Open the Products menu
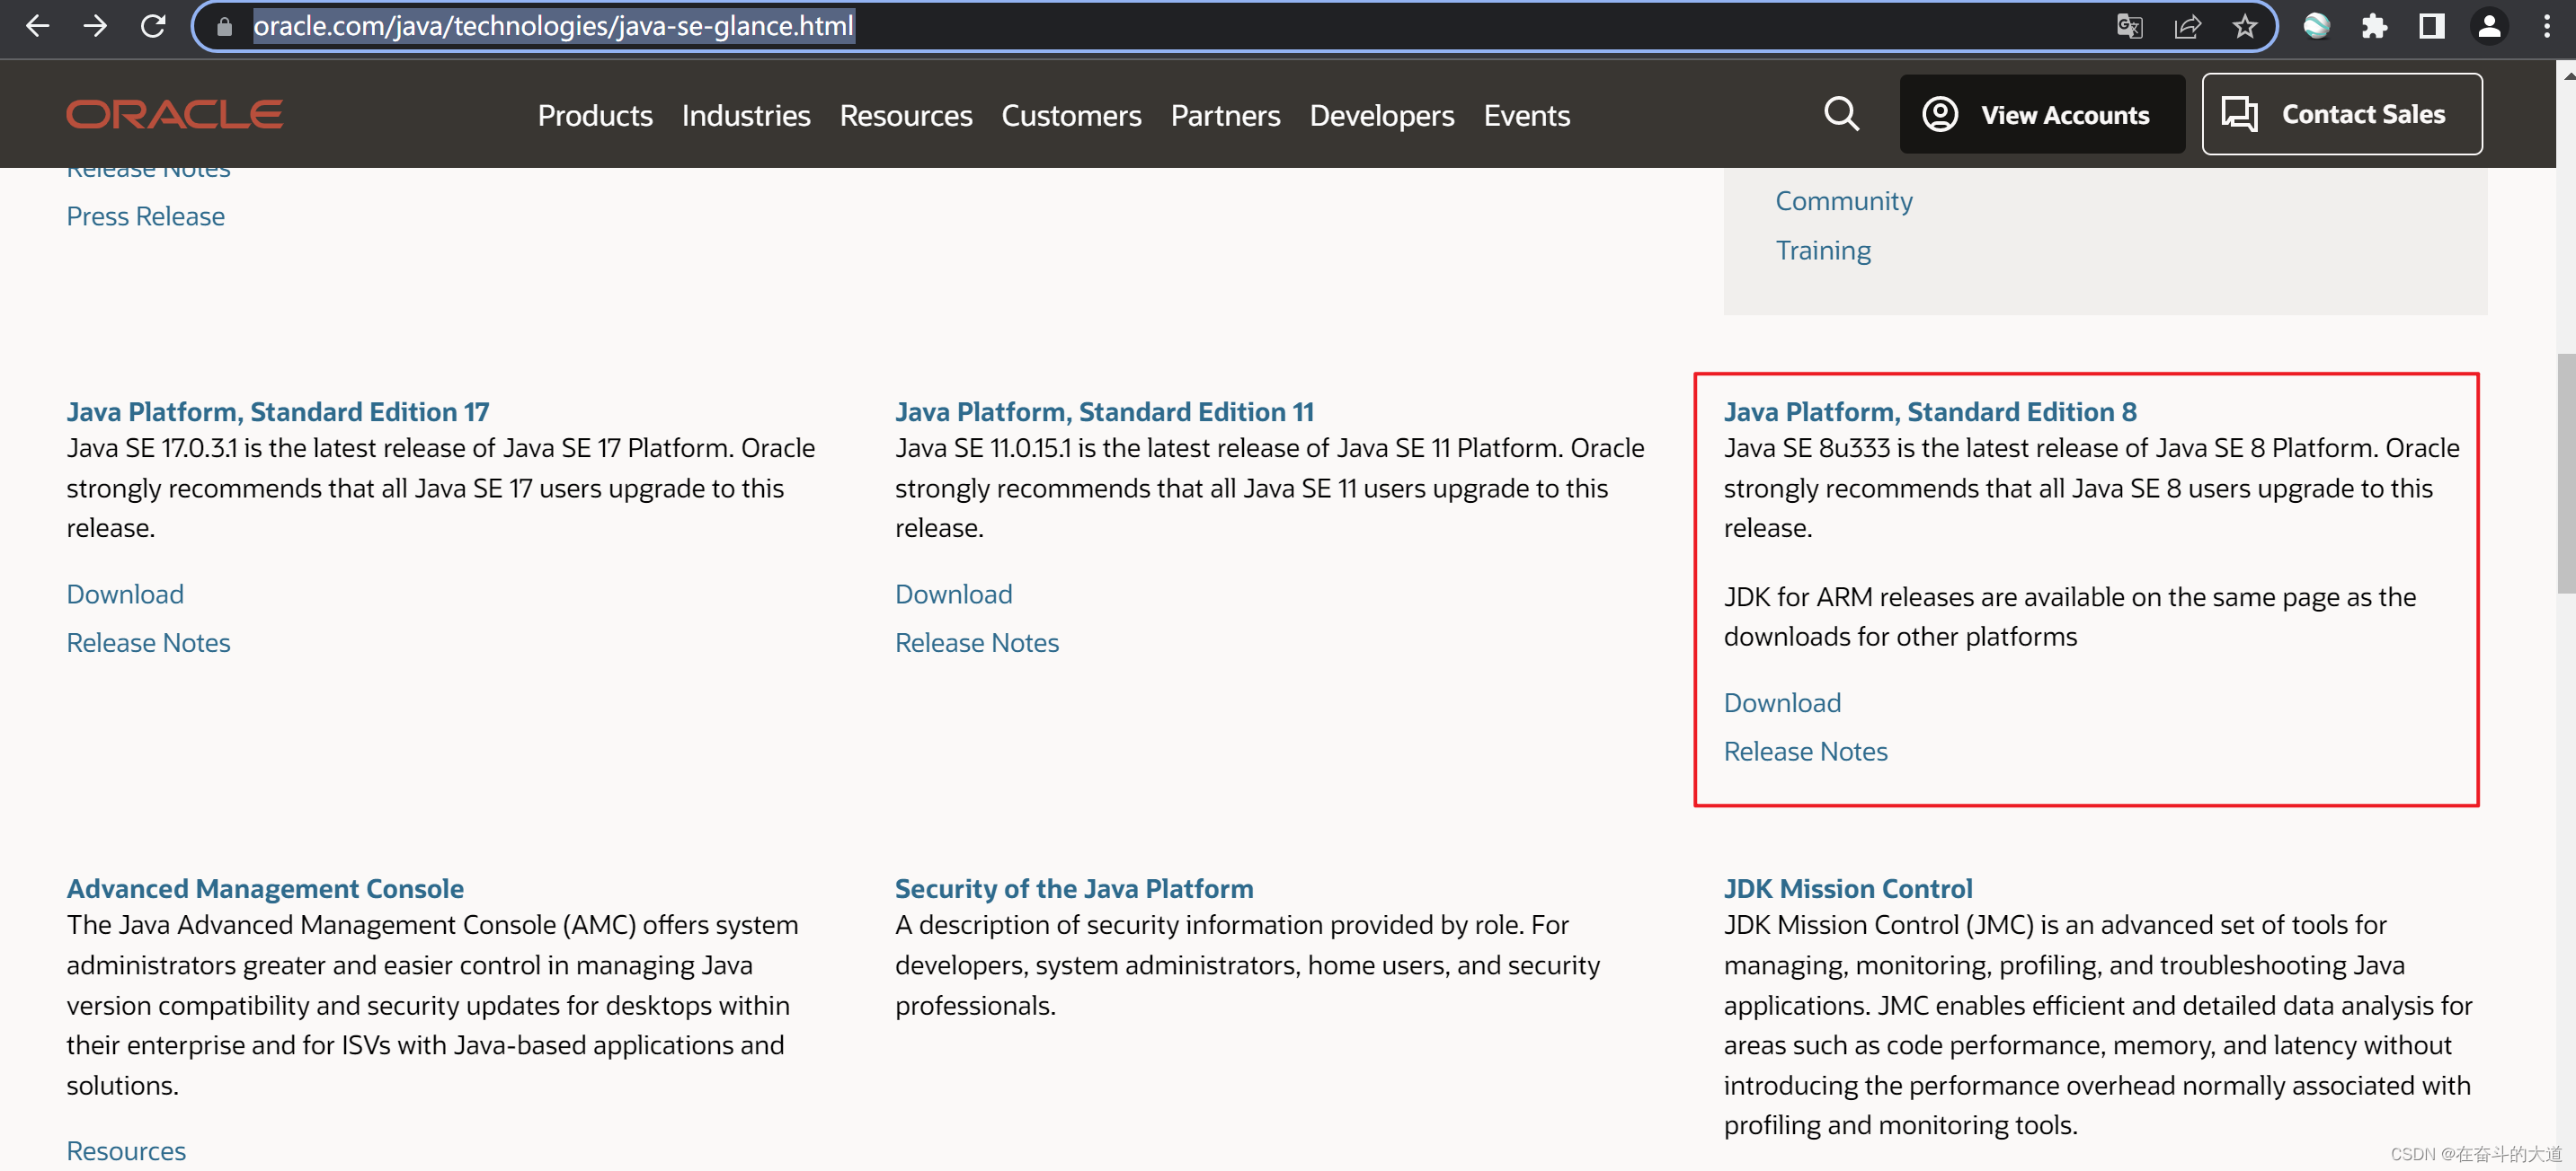 pyautogui.click(x=595, y=115)
